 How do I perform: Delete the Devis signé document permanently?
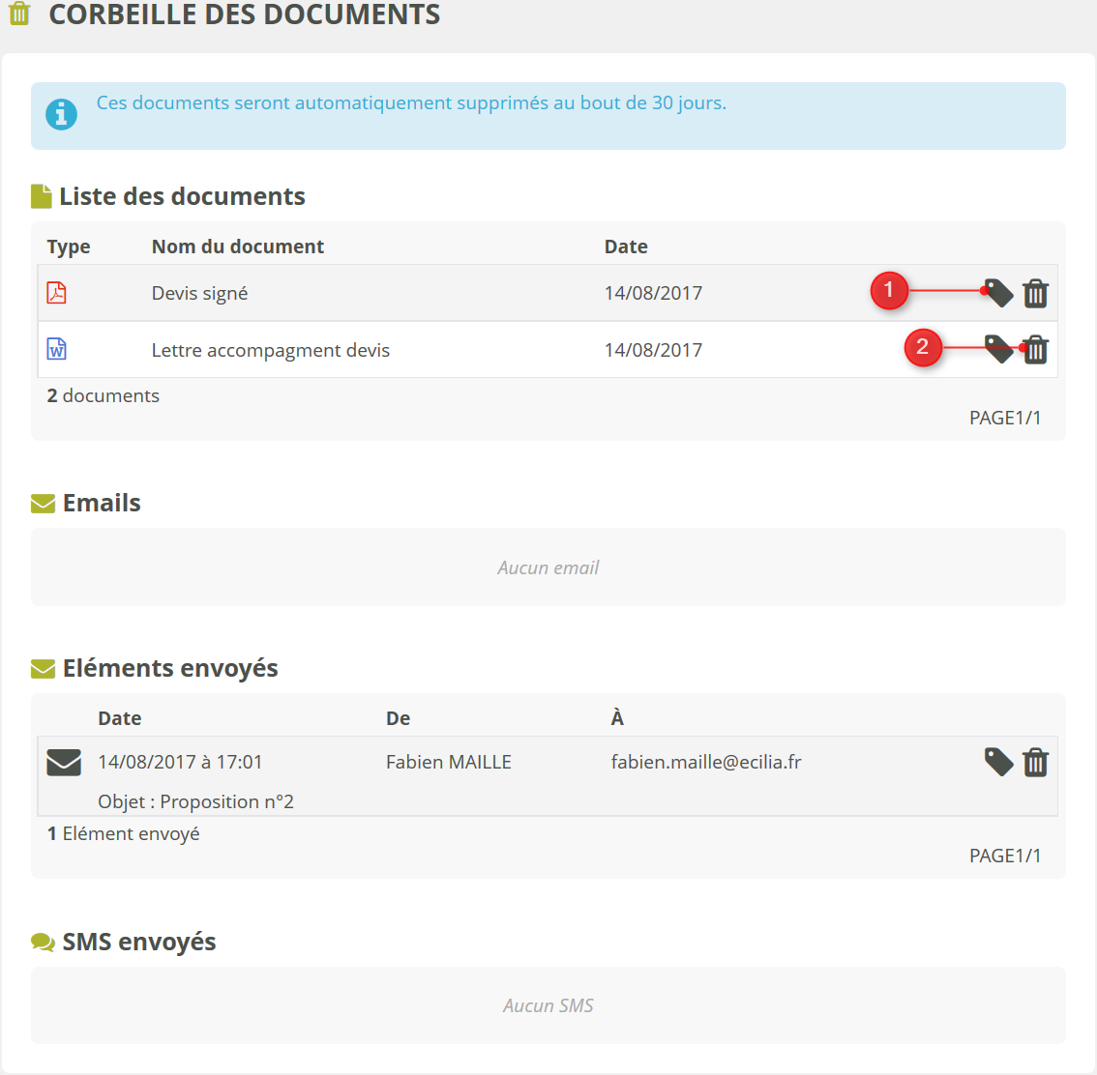(1036, 293)
